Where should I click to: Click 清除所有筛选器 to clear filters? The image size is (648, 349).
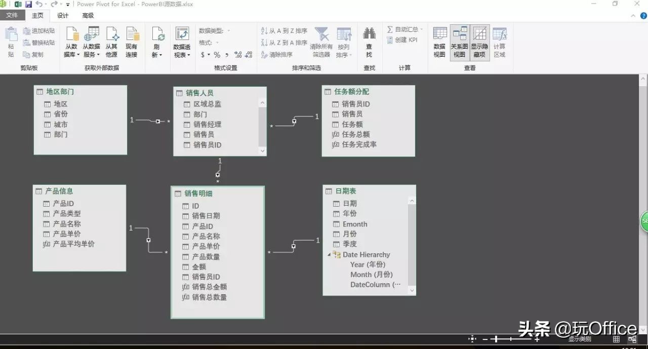coord(321,41)
